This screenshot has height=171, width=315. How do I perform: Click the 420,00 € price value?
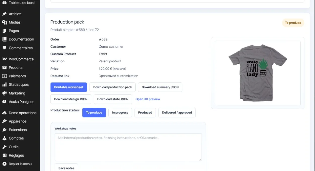click(x=105, y=69)
